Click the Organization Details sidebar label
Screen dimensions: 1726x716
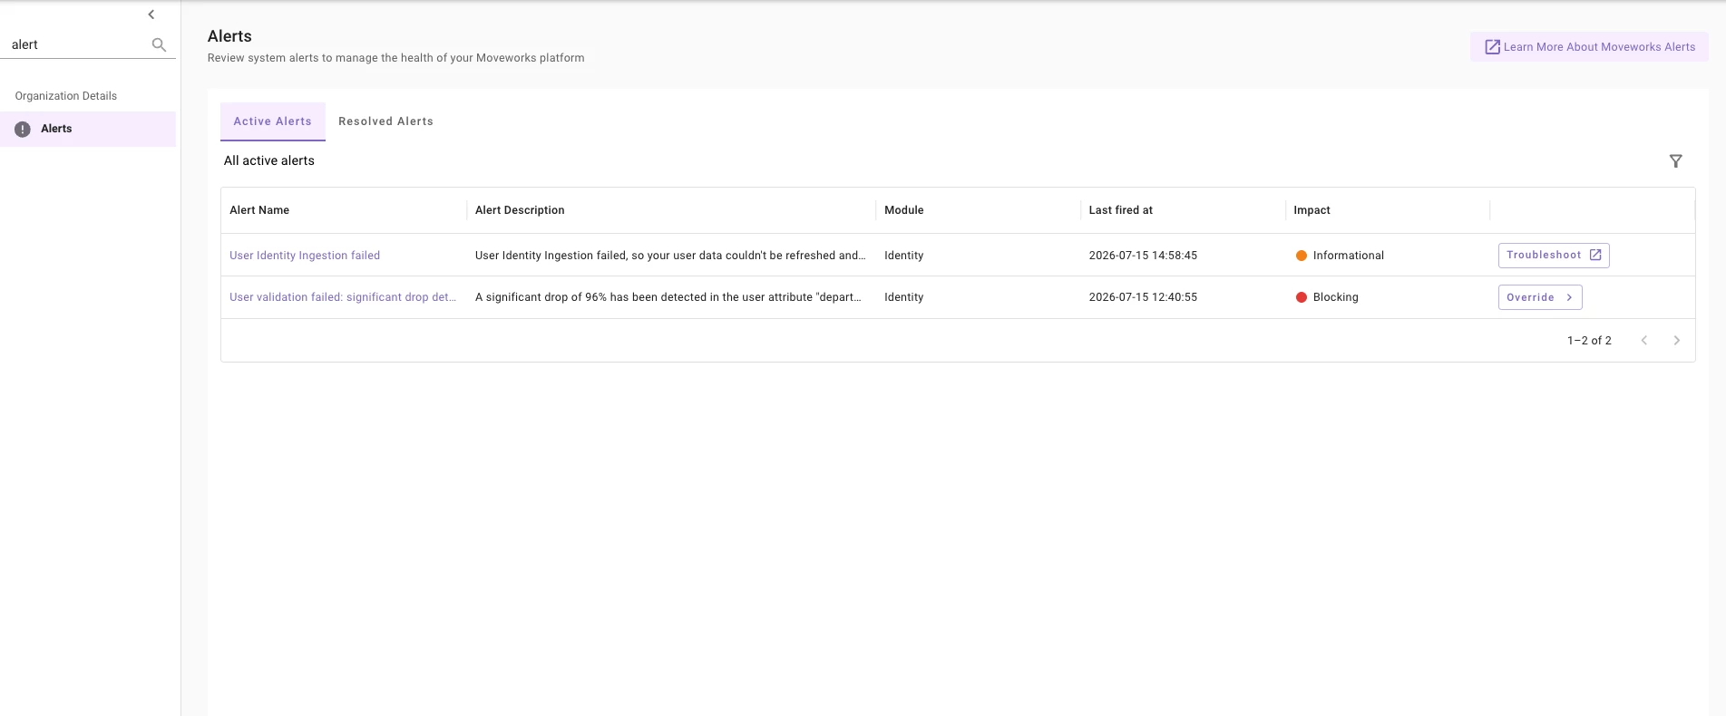tap(66, 96)
